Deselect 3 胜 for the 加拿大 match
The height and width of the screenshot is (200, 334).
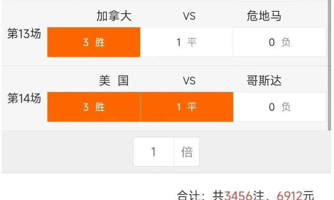pos(94,42)
